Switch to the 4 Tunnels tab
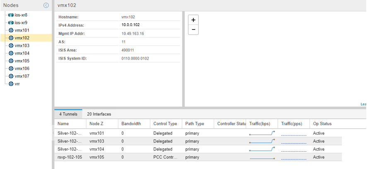The width and height of the screenshot is (367, 169). coord(68,114)
